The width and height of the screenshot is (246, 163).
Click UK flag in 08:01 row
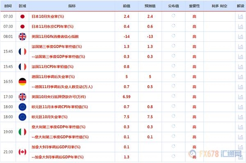(x=23, y=36)
